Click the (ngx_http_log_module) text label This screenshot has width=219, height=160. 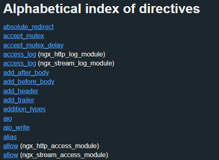point(72,54)
